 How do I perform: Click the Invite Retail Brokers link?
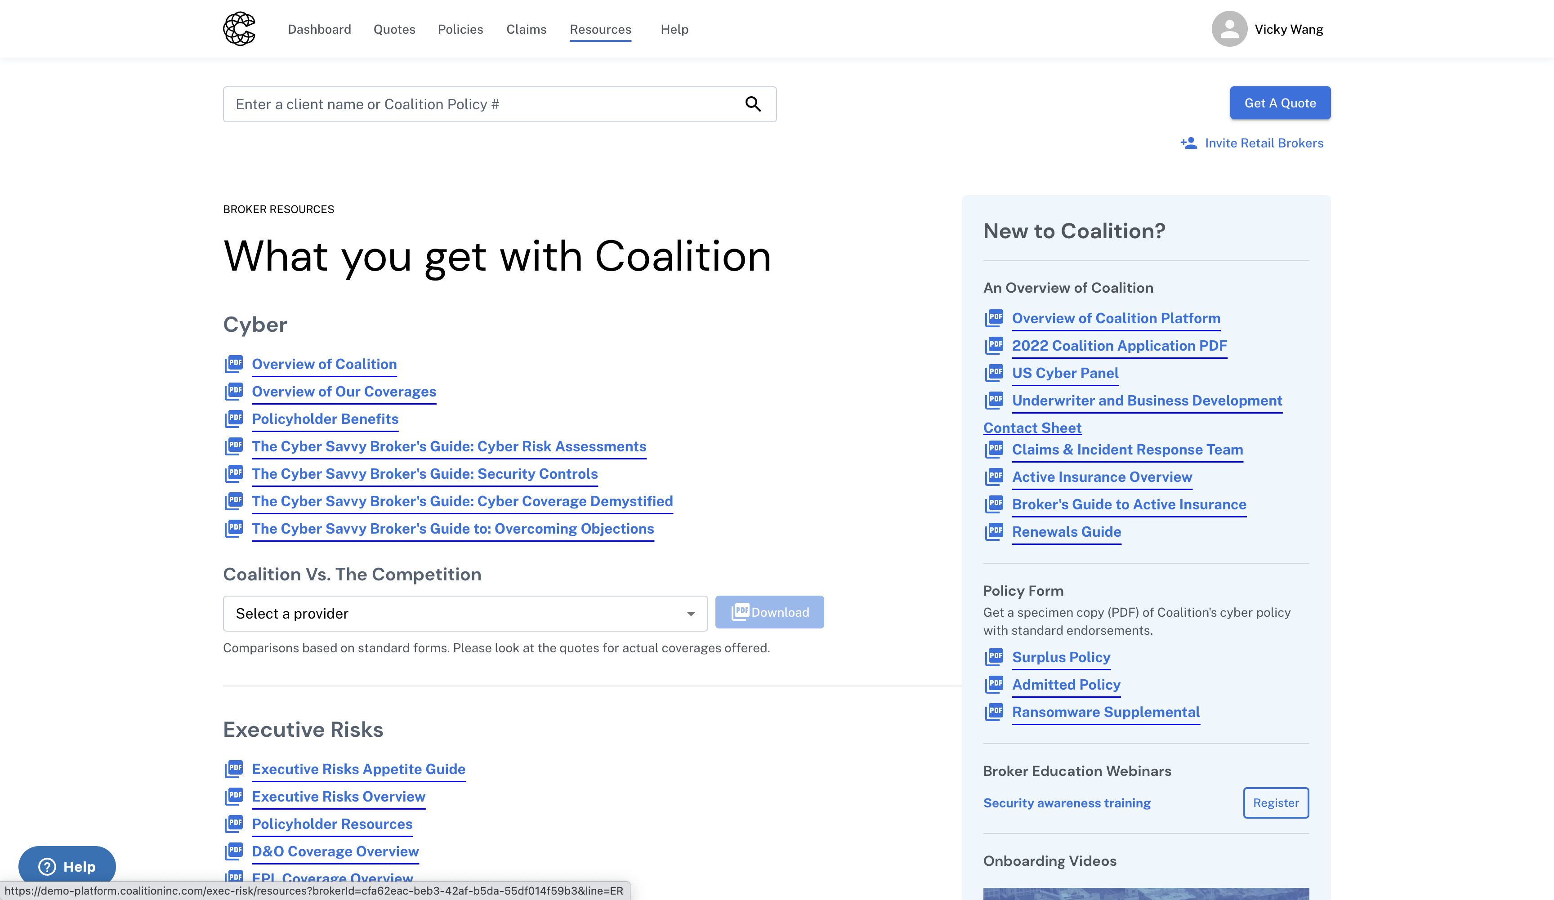(x=1264, y=143)
